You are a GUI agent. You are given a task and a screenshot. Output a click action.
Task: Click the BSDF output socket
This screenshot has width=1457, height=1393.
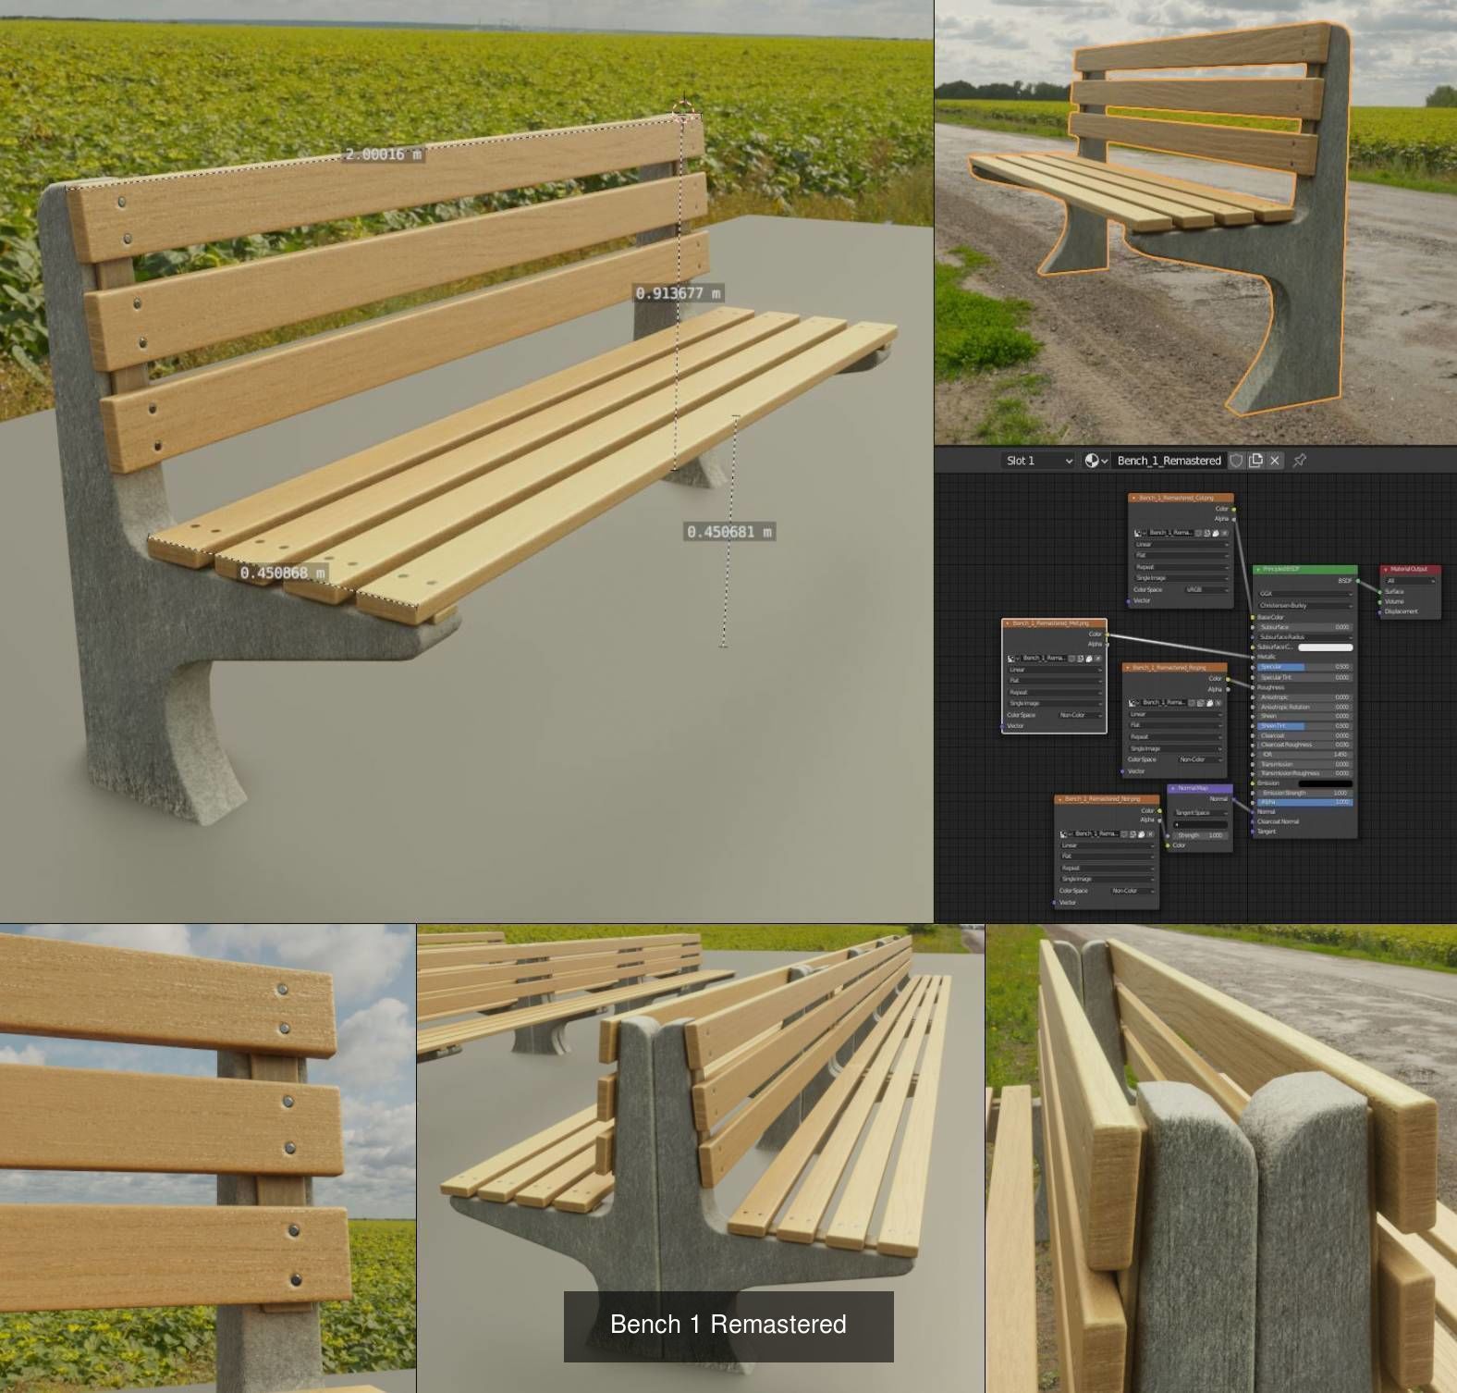(1358, 581)
